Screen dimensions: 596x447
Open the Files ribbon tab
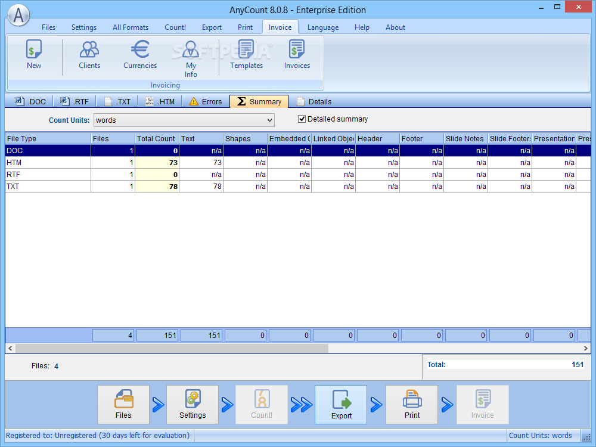click(48, 27)
